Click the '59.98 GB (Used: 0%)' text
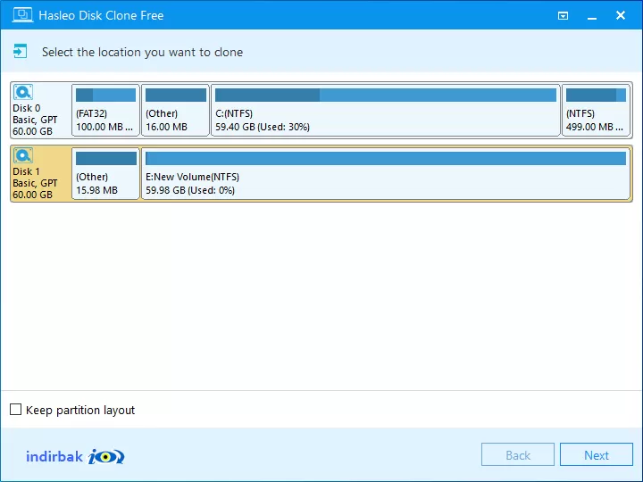643x482 pixels. tap(190, 191)
